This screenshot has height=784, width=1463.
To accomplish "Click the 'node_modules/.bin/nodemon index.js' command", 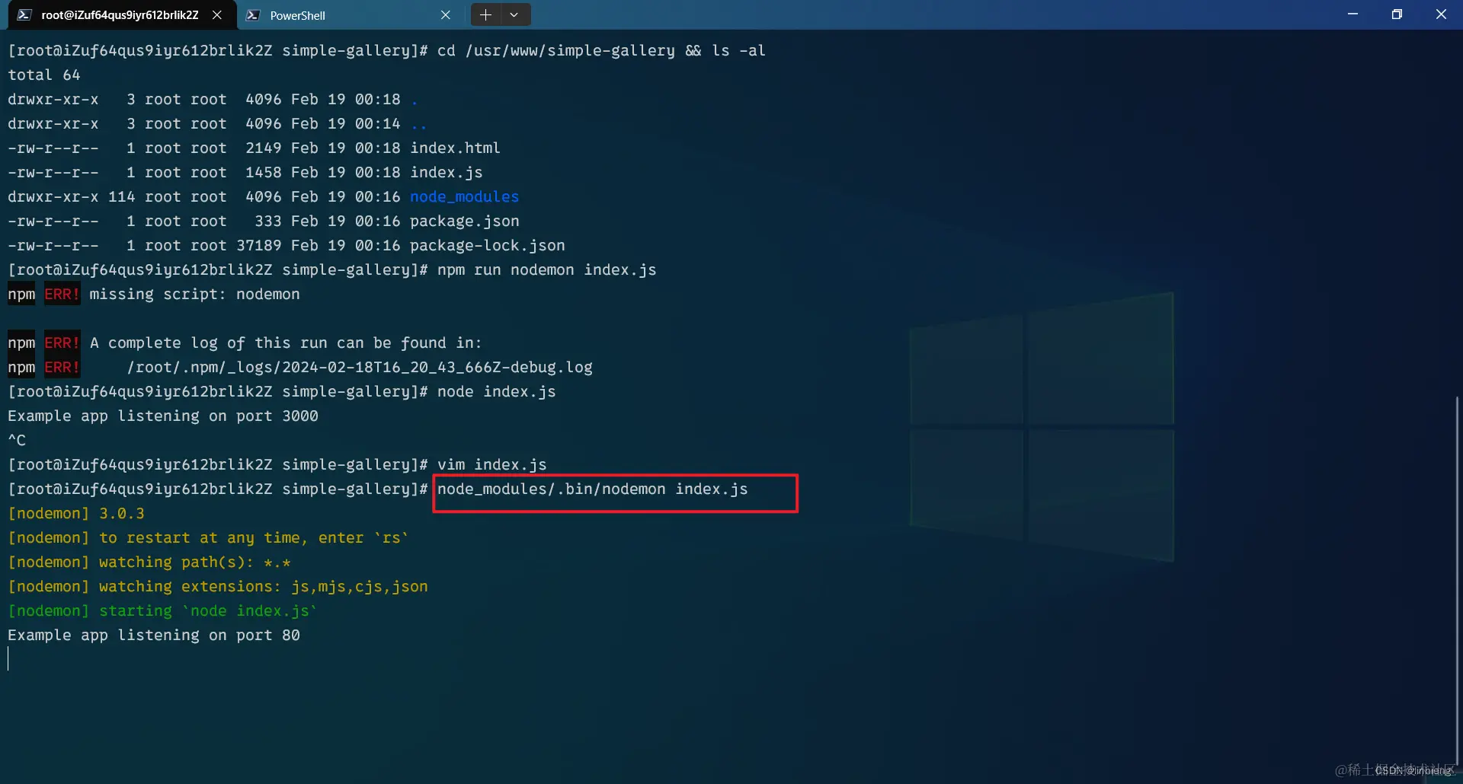I will coord(593,489).
